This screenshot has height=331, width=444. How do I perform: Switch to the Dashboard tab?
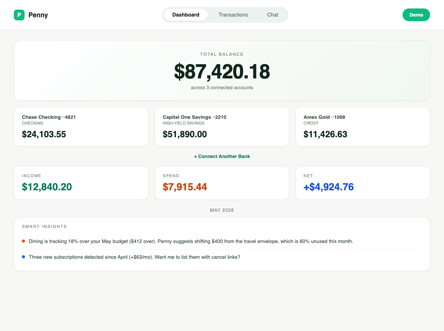click(x=186, y=15)
